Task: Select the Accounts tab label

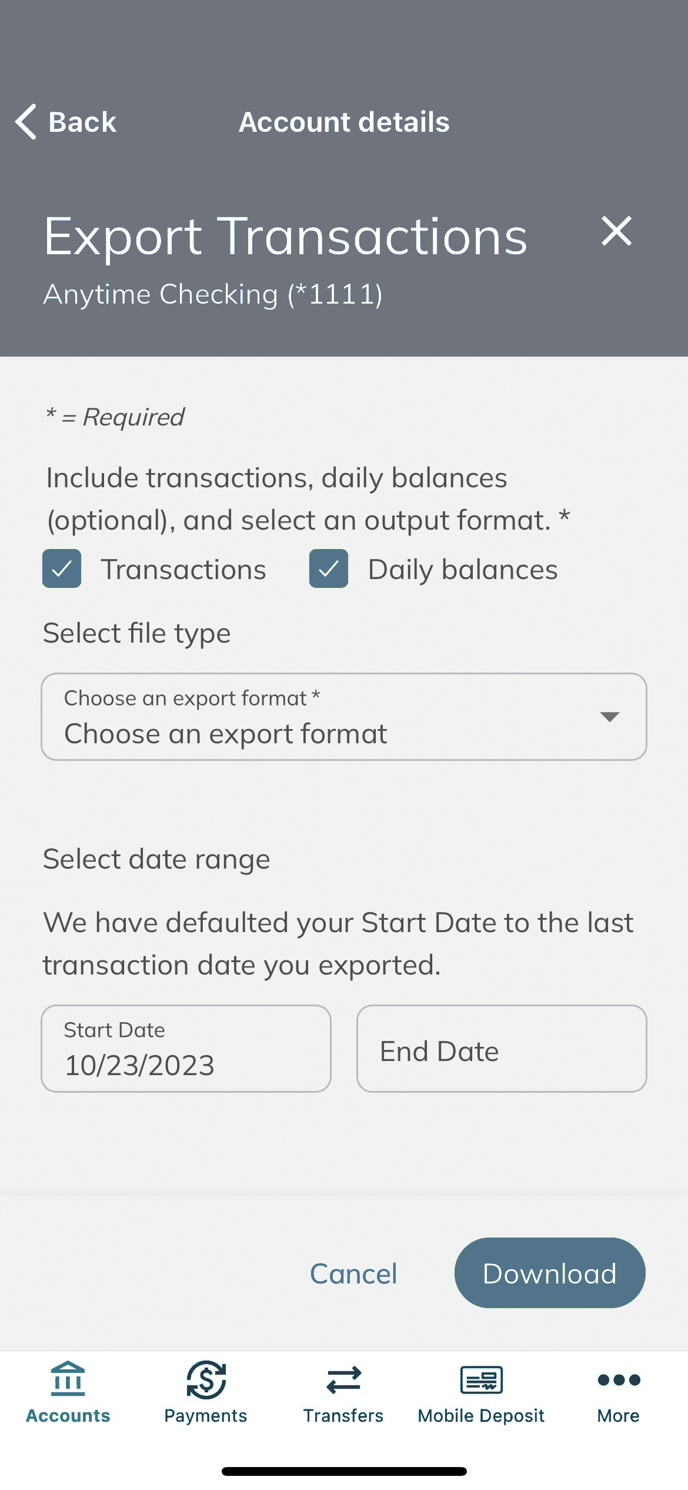Action: point(68,1415)
